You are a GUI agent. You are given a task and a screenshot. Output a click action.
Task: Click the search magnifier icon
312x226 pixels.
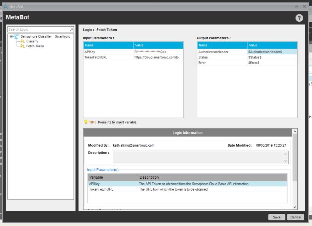[x=72, y=29]
